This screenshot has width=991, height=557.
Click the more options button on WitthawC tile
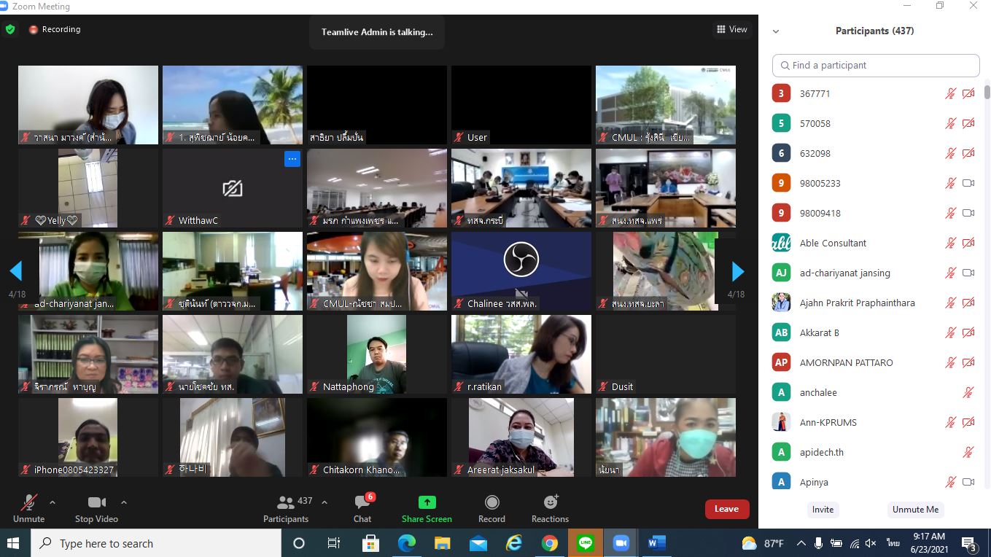292,159
